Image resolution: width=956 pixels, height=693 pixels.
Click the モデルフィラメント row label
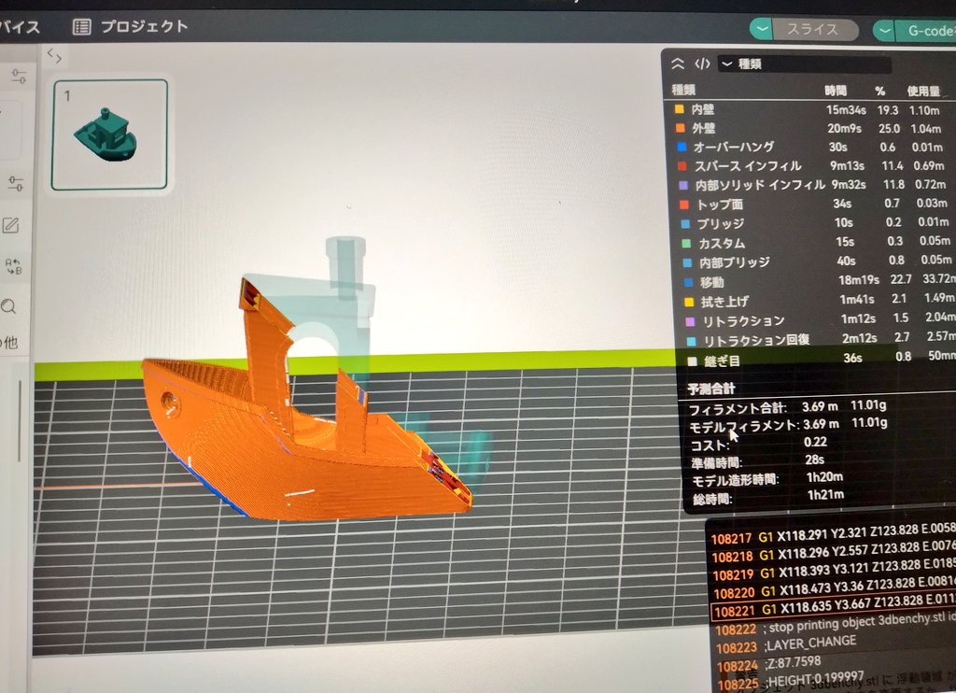(x=744, y=425)
